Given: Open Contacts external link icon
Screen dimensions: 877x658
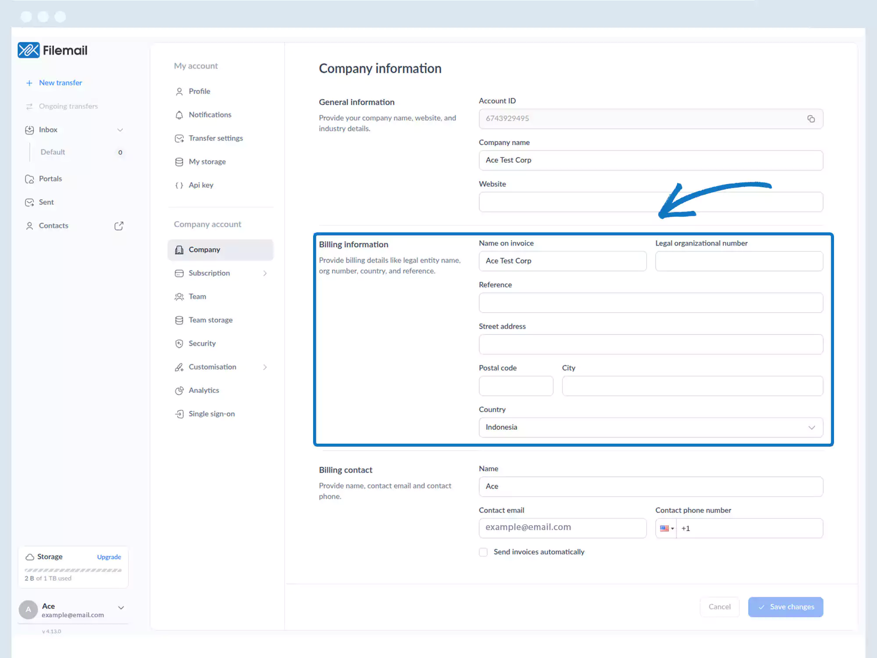Looking at the screenshot, I should pyautogui.click(x=119, y=226).
